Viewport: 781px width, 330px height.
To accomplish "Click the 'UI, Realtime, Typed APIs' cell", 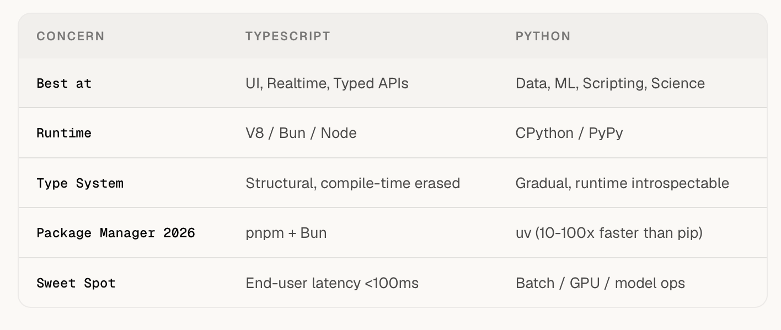I will (327, 83).
